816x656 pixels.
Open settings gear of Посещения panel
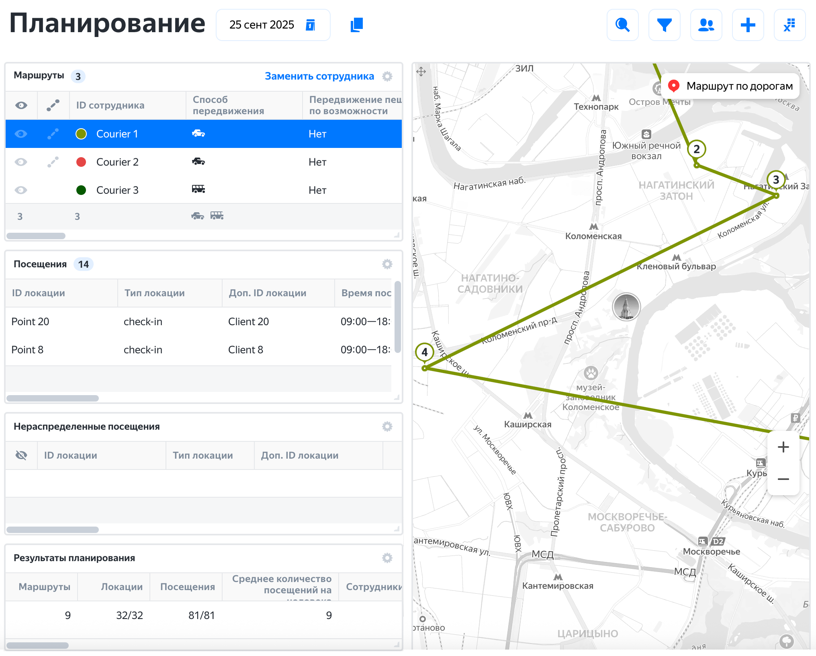[387, 264]
